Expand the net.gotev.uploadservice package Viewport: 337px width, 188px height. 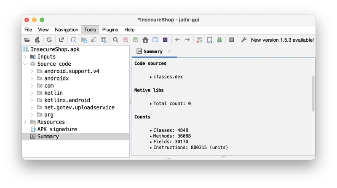click(32, 107)
